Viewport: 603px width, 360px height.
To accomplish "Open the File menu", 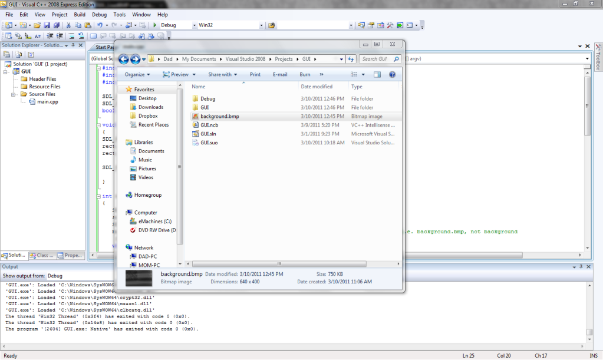I will tap(9, 15).
